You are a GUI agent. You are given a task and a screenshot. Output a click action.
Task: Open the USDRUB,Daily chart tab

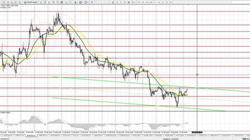[124, 136]
